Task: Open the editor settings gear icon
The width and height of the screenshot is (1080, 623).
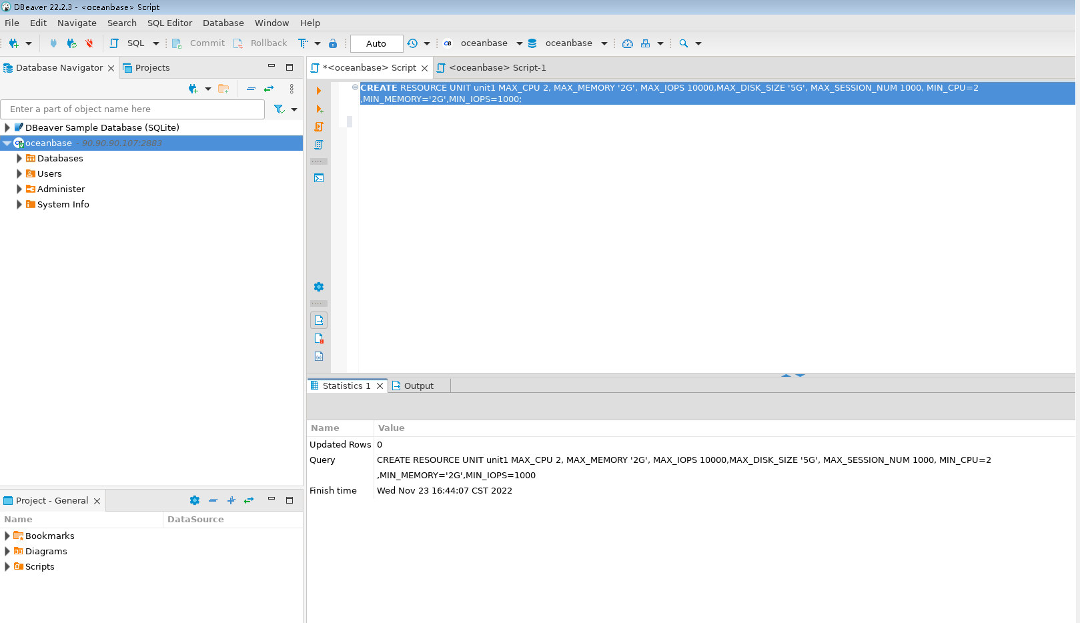Action: click(x=319, y=287)
